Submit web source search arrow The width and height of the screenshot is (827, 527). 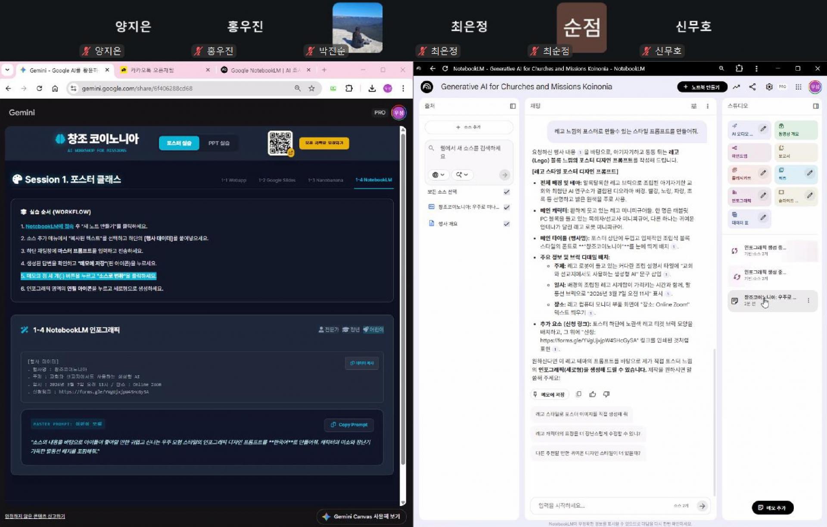(504, 175)
